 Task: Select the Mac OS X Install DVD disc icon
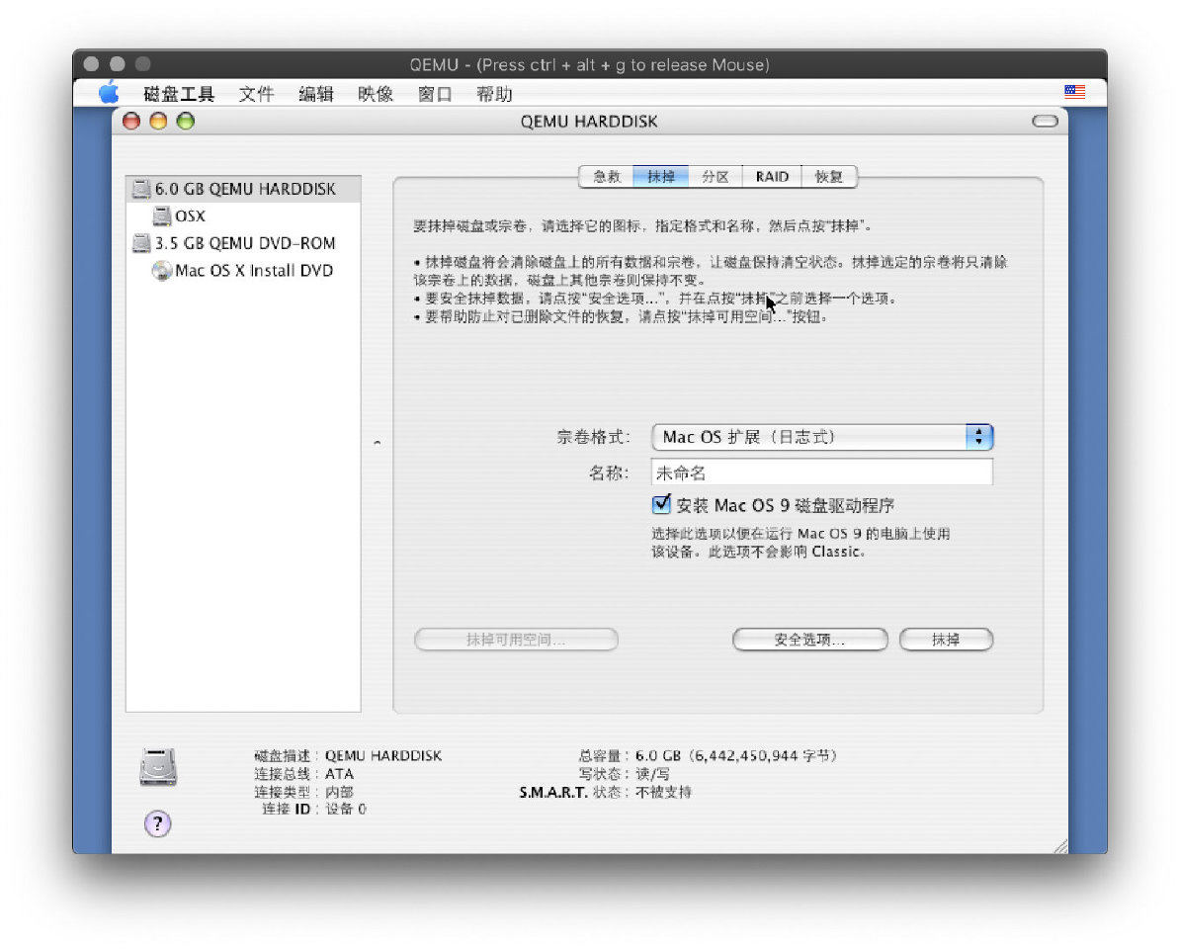(x=162, y=271)
